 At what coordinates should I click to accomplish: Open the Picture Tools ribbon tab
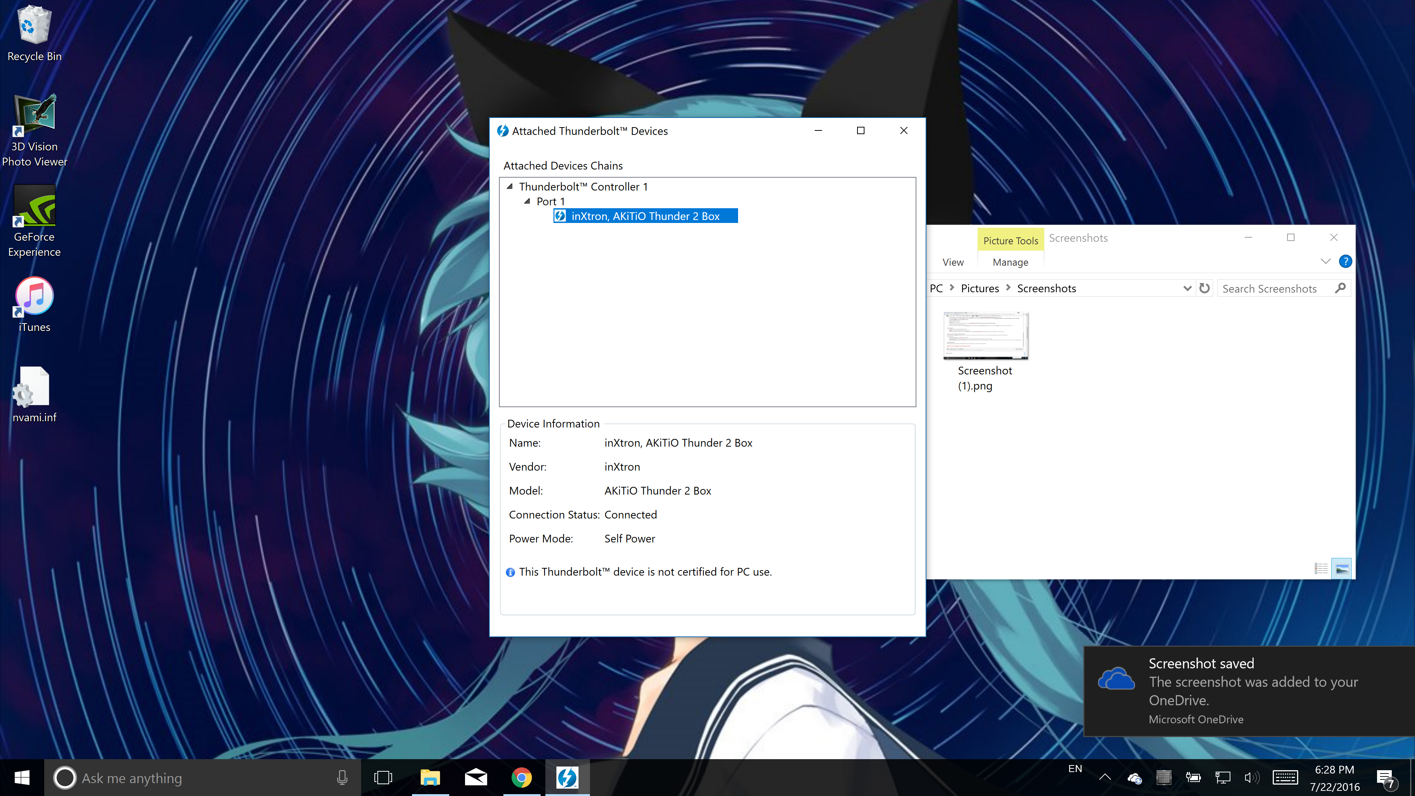tap(1010, 241)
